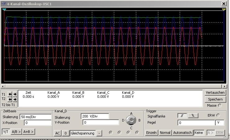Move cursor T1 left with arrow
Viewport: 230px width, 140px height.
pos(10,94)
